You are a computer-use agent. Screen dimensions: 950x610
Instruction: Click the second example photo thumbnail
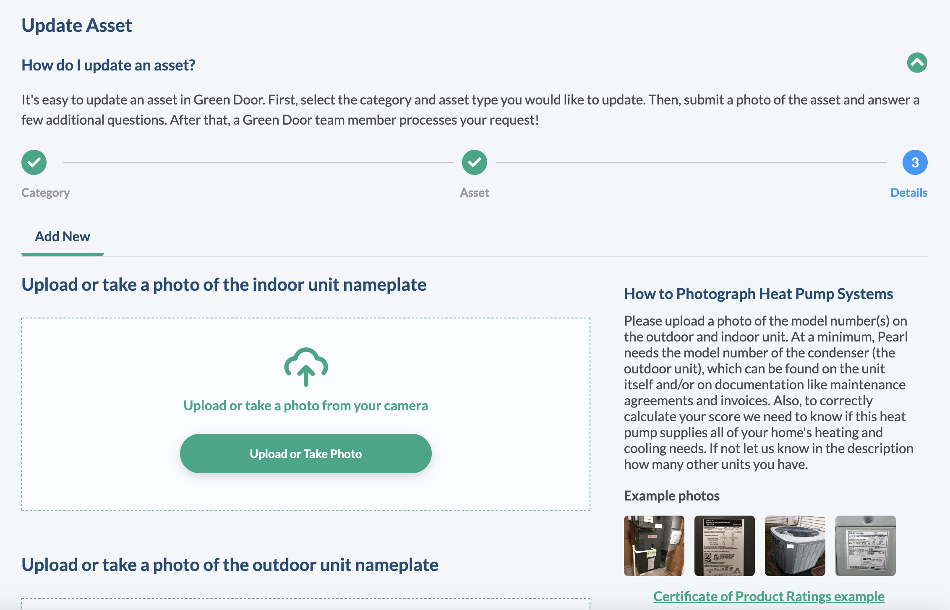725,546
